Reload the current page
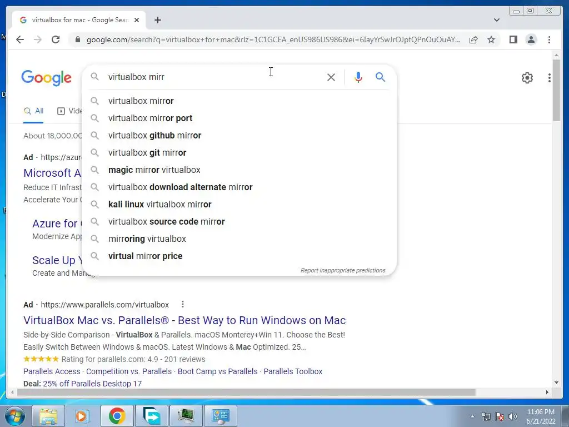The image size is (569, 427). (x=56, y=39)
